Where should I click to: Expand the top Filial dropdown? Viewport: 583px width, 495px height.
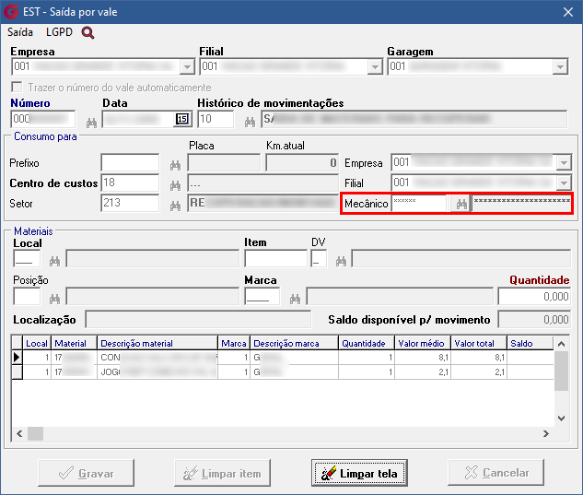click(x=375, y=67)
